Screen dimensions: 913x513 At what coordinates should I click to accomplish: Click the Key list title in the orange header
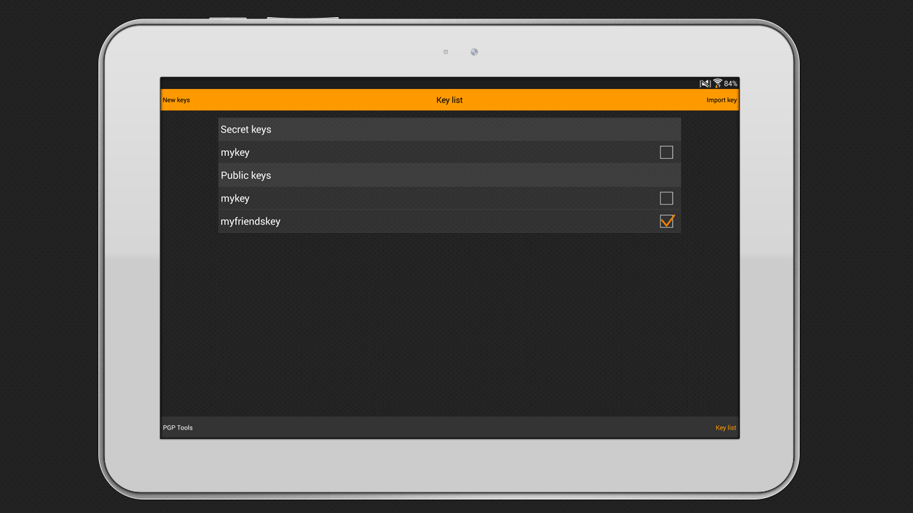pyautogui.click(x=449, y=100)
